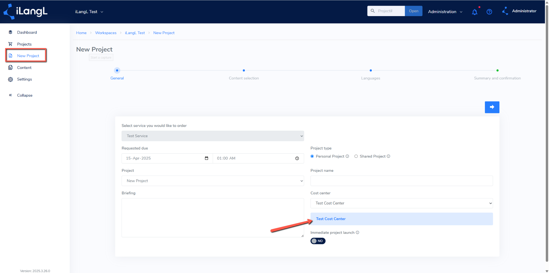
Task: Click the Settings gear icon
Action: pos(10,79)
